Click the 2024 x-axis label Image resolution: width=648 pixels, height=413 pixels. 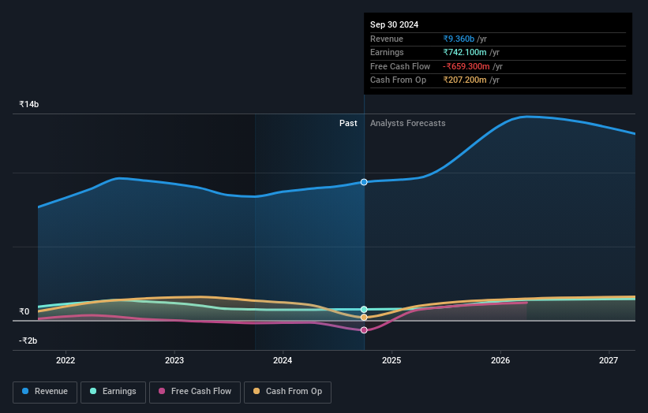click(x=283, y=360)
